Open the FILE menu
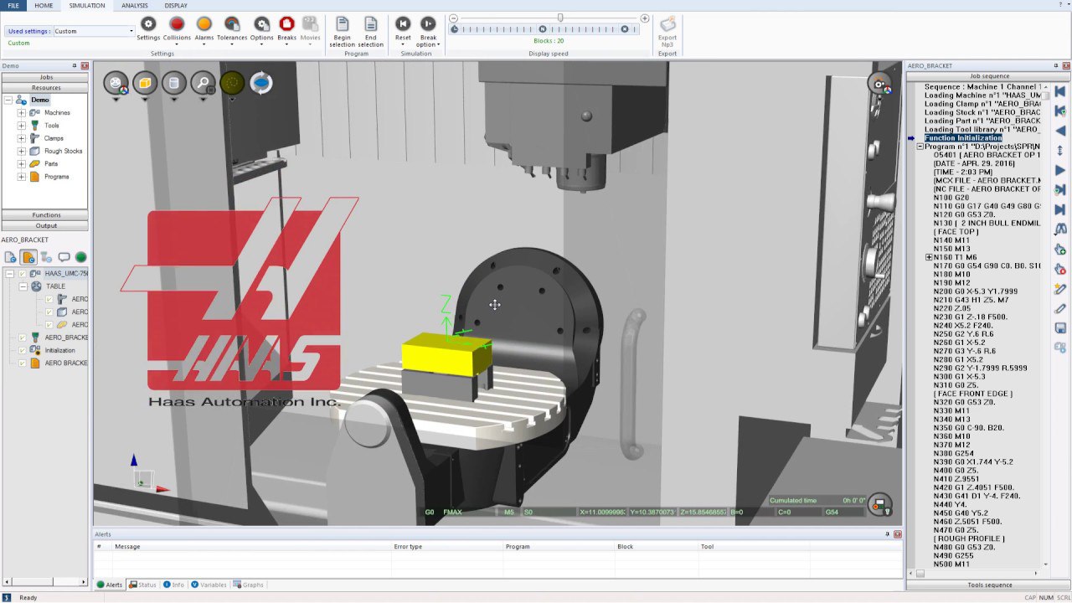 click(13, 5)
